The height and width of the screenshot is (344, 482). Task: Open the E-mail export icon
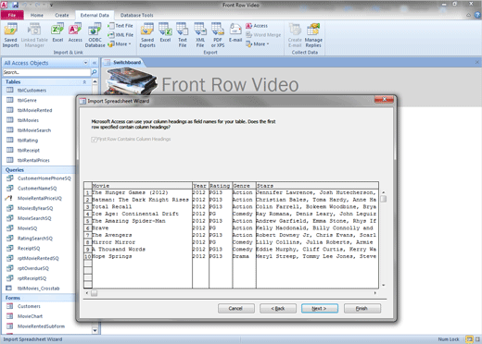click(235, 33)
